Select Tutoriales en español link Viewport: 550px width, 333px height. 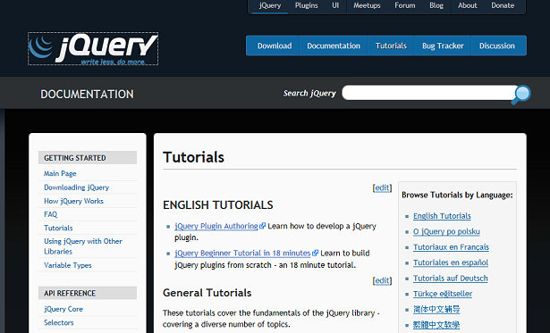coord(451,262)
